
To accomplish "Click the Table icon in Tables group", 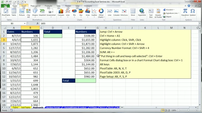I will [14, 13].
